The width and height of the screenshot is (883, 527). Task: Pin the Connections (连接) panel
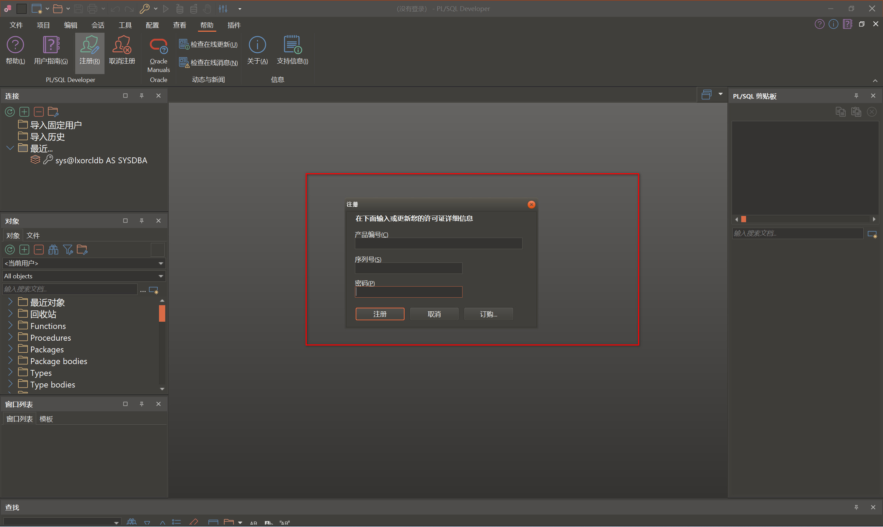(x=141, y=96)
